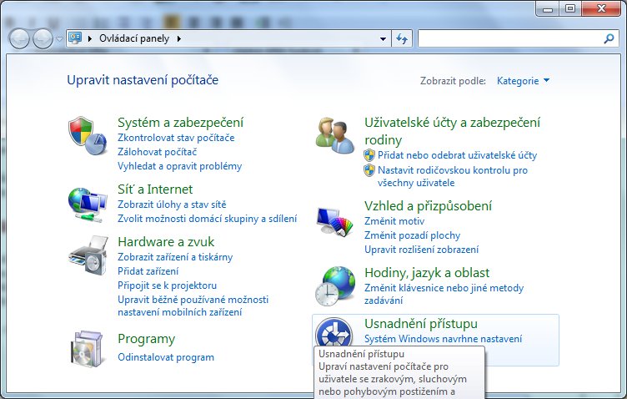
Task: Open Vzhled a přizpůsobení category
Action: pyautogui.click(x=428, y=206)
